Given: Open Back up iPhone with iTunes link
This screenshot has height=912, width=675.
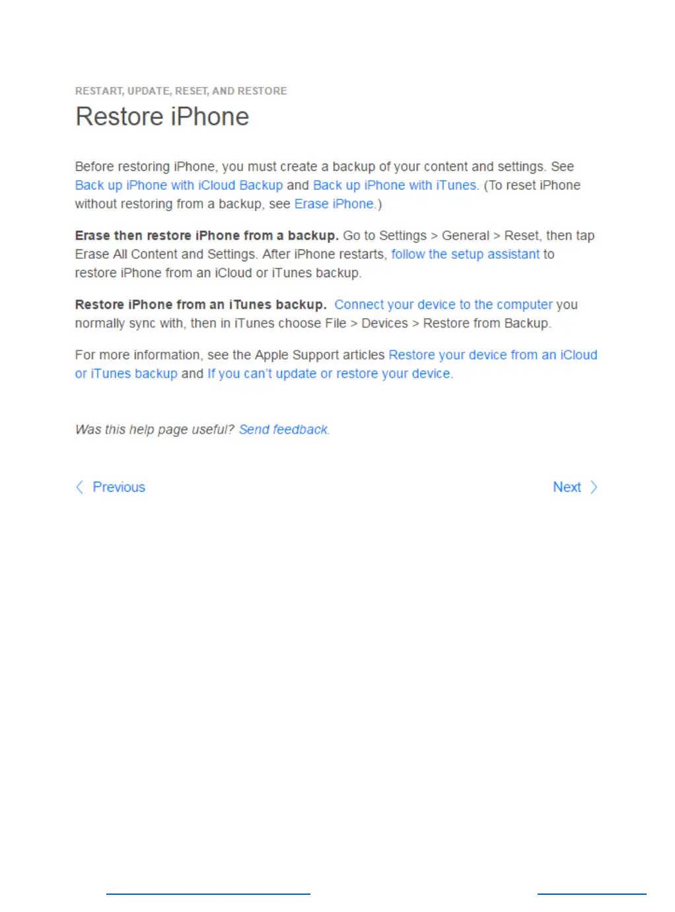Looking at the screenshot, I should click(395, 185).
